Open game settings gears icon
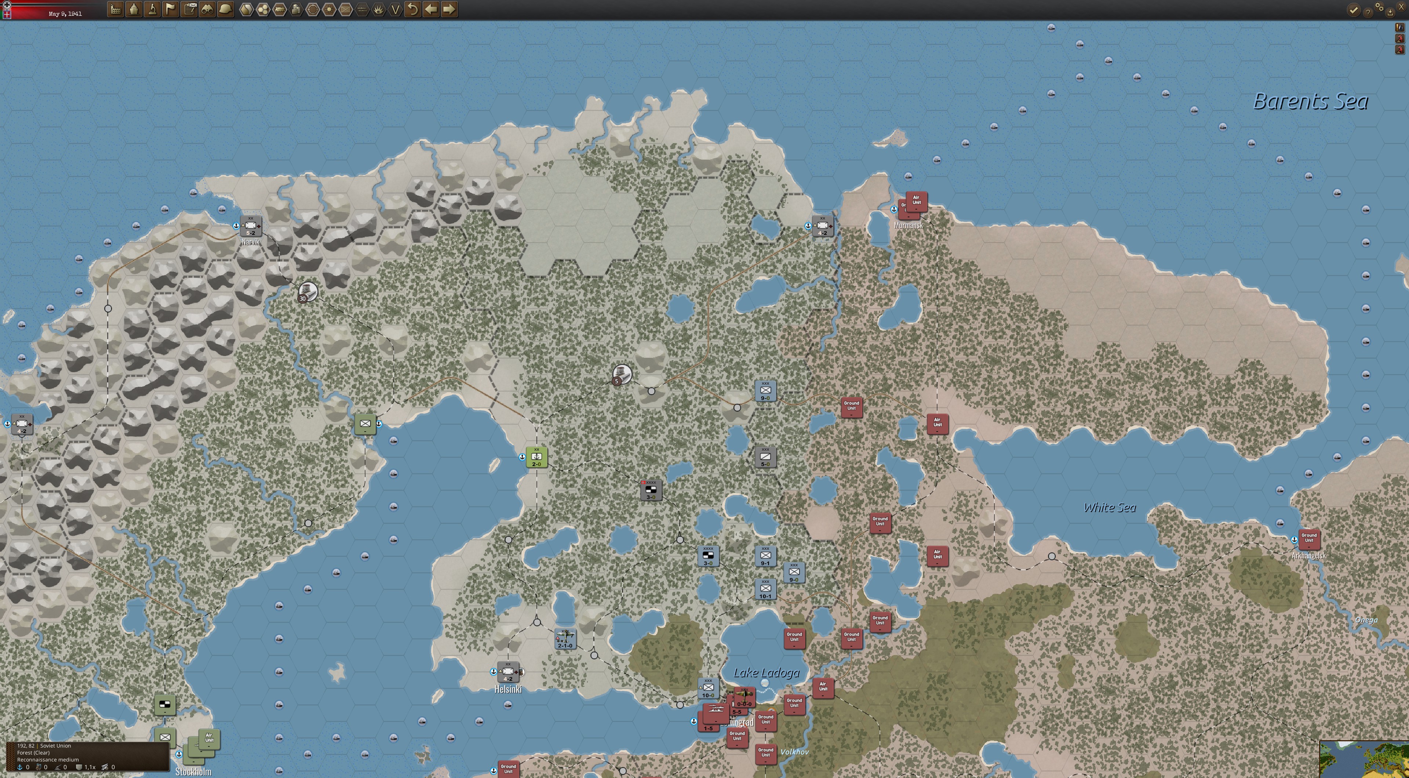Image resolution: width=1409 pixels, height=778 pixels. pos(1379,7)
